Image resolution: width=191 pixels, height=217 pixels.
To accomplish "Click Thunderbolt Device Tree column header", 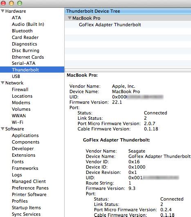I will (128, 11).
